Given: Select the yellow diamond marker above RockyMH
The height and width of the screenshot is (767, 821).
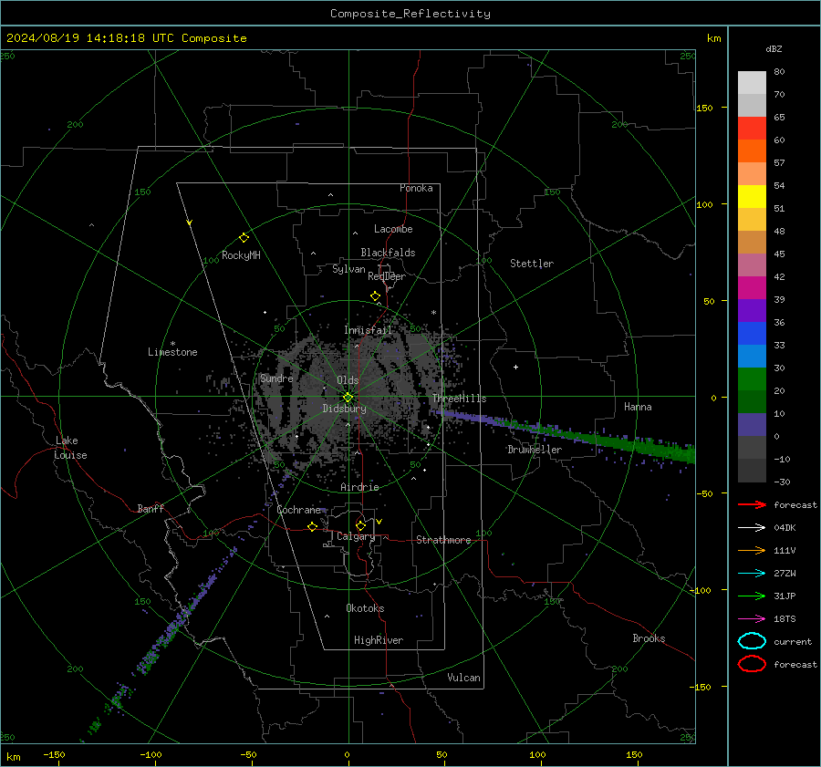Looking at the screenshot, I should 244,238.
